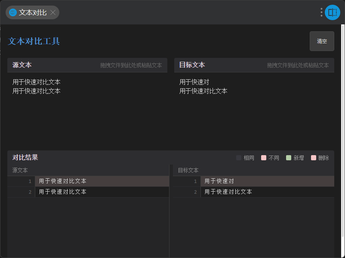Click the 新增 legend color swatch

(289, 158)
